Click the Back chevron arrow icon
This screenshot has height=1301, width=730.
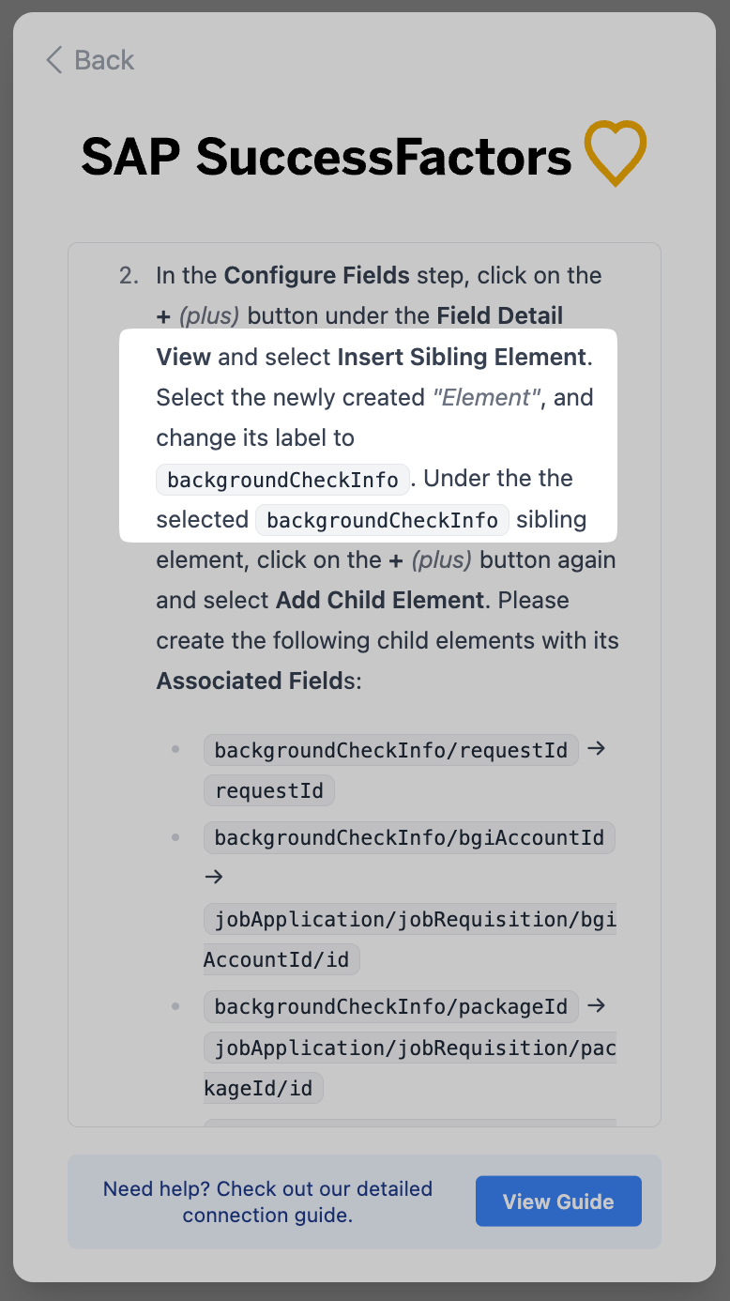pos(53,60)
